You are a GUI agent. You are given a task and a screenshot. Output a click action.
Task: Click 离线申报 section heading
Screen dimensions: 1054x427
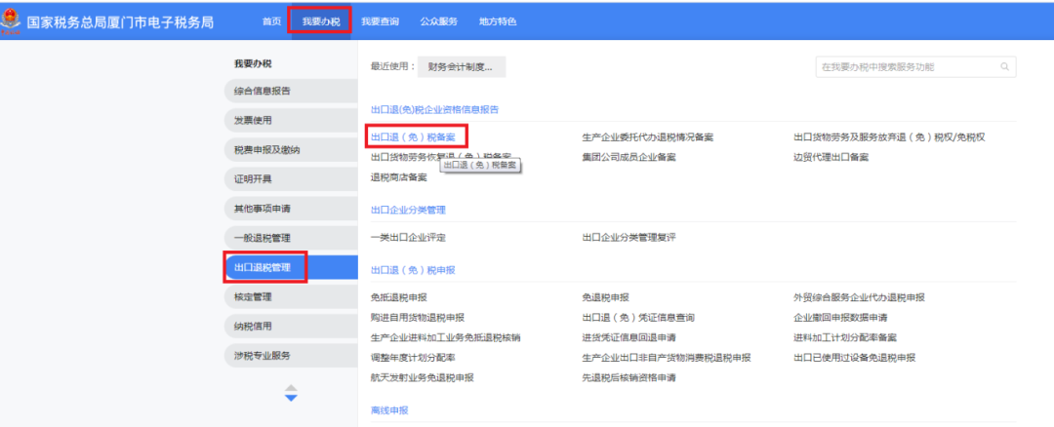pos(389,410)
